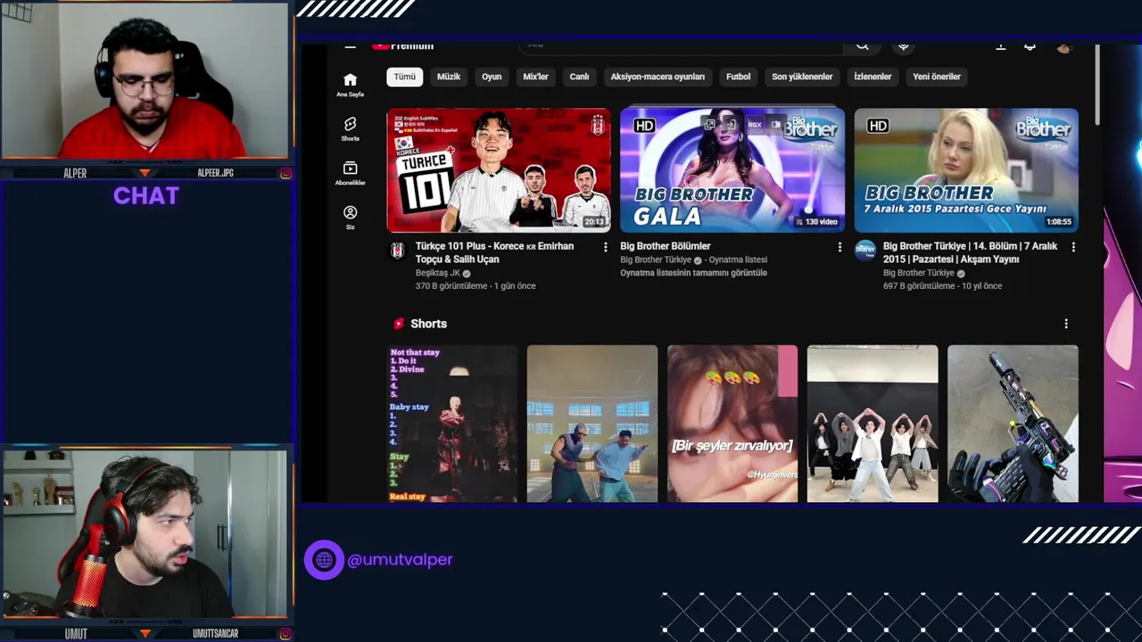The height and width of the screenshot is (642, 1142).
Task: Click the Beşiktaş JK channel name
Action: click(x=438, y=273)
